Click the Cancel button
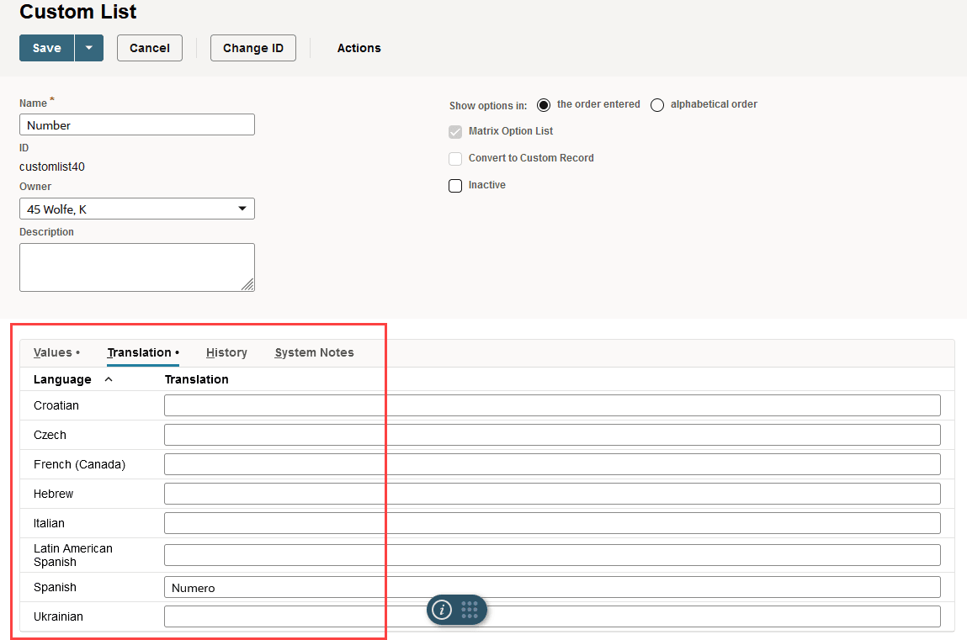Screen dimensions: 967x640 (x=150, y=48)
